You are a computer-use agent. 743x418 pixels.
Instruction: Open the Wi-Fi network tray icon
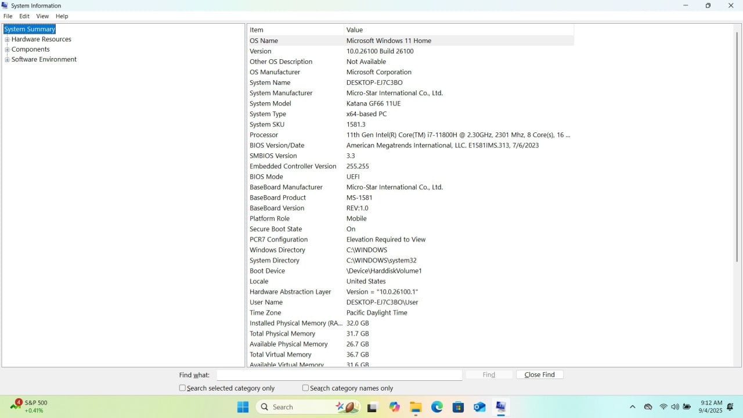[663, 407]
